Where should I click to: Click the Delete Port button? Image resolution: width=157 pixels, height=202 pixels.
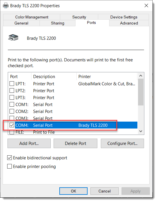click(75, 144)
